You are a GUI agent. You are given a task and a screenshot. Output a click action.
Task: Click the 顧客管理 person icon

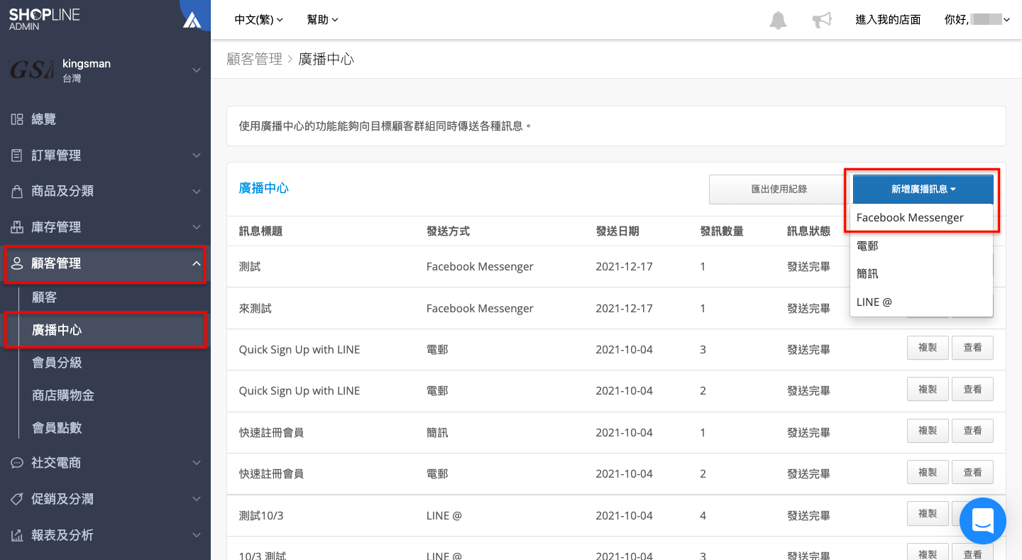click(x=17, y=263)
